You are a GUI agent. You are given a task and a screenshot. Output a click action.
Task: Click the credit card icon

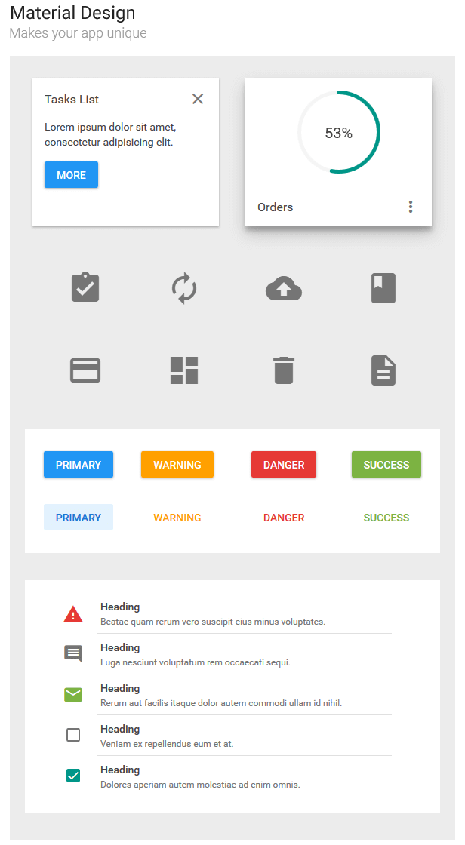85,370
